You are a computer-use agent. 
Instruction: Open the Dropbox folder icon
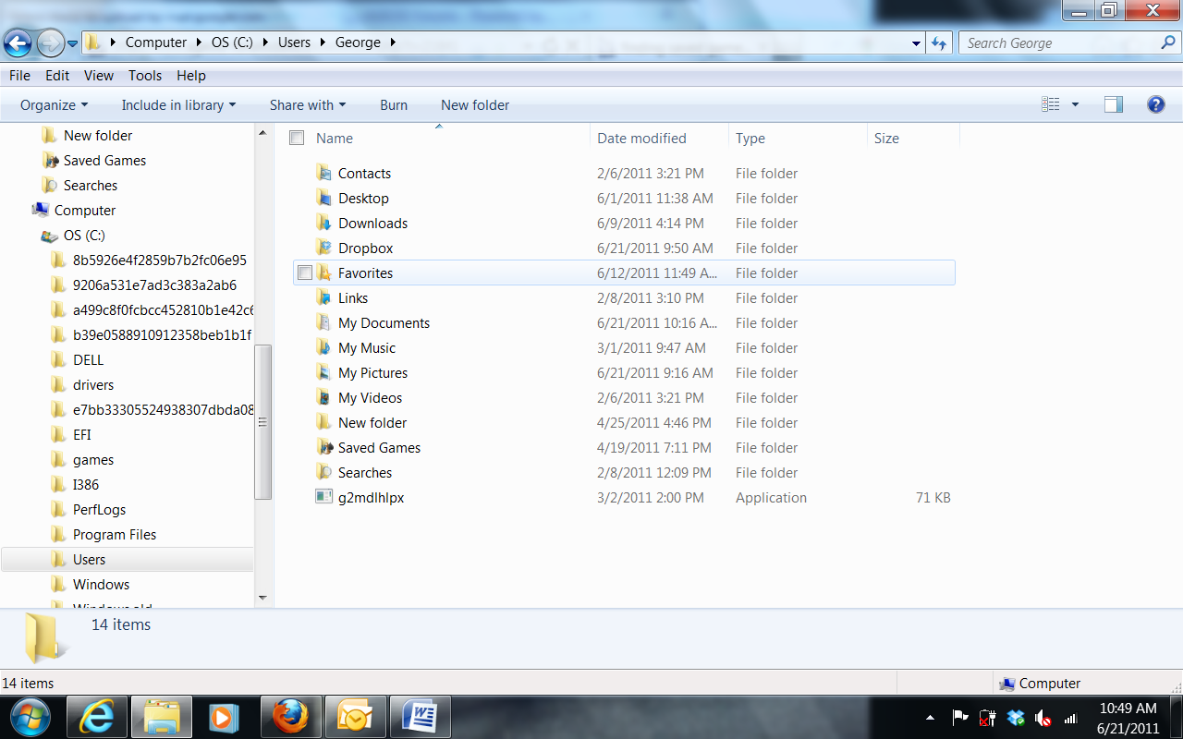pos(323,248)
